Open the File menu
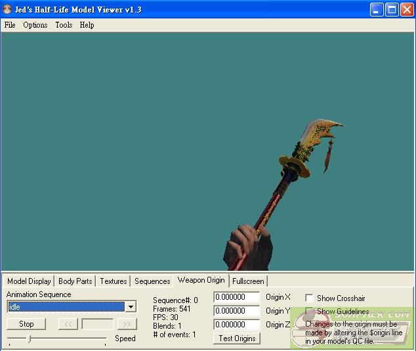Image resolution: width=416 pixels, height=351 pixels. pos(10,25)
